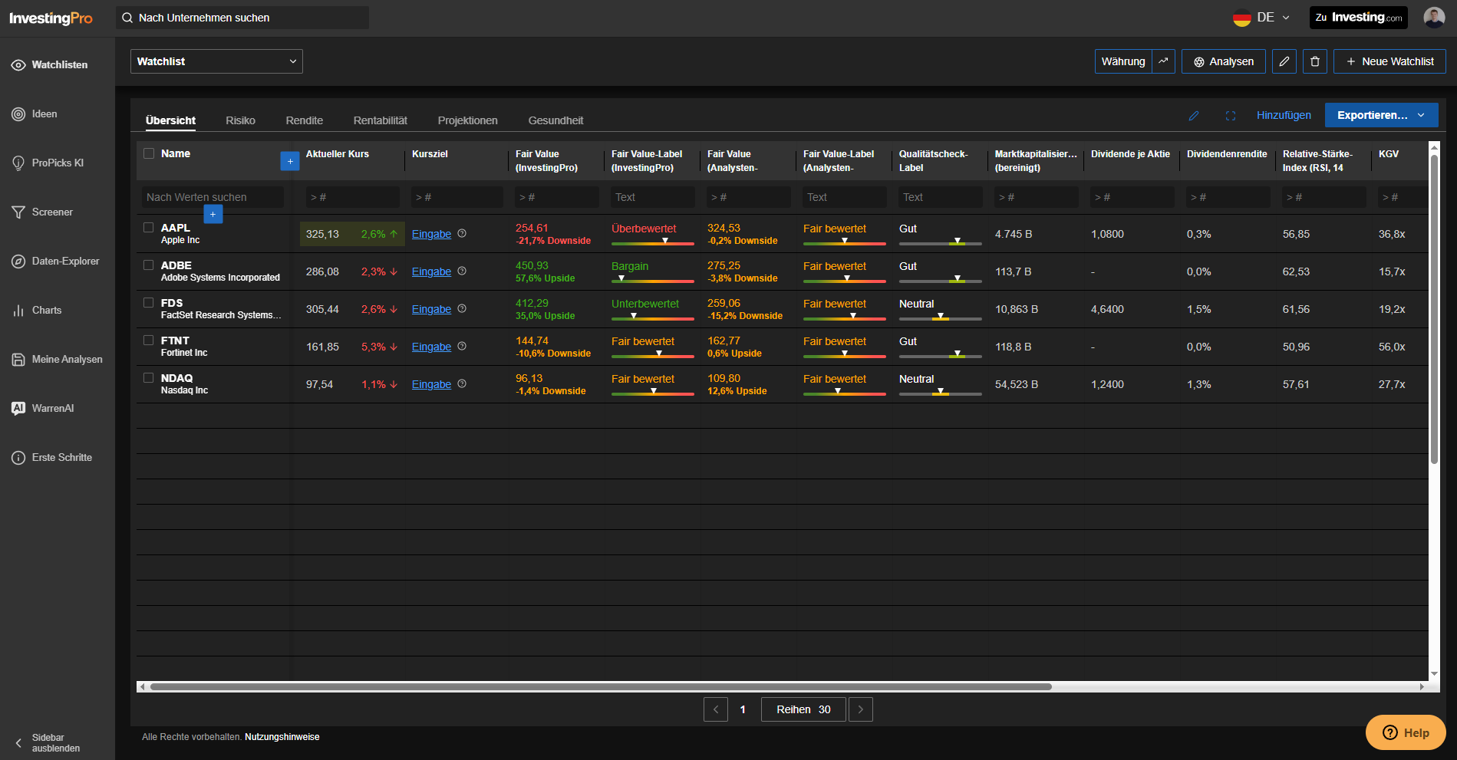Click the blue pencil edit columns icon
This screenshot has width=1457, height=760.
coord(1194,116)
